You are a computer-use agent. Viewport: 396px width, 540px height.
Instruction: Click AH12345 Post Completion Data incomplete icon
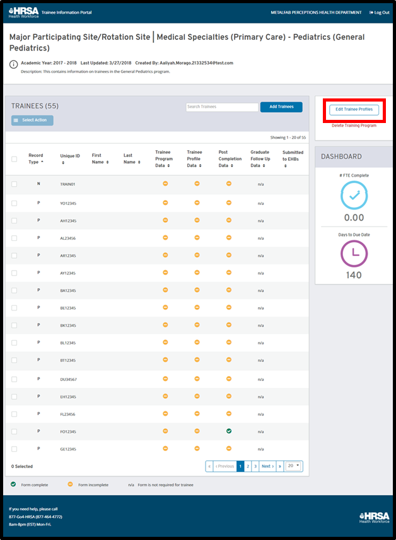pyautogui.click(x=229, y=220)
